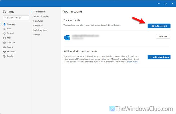Click the Premium diamond icon
This screenshot has height=114, width=176.
(4, 52)
